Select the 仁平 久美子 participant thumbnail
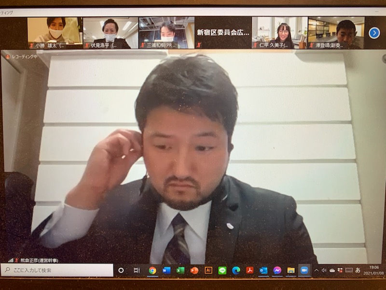Viewport: 386px width, 290px height. point(279,32)
